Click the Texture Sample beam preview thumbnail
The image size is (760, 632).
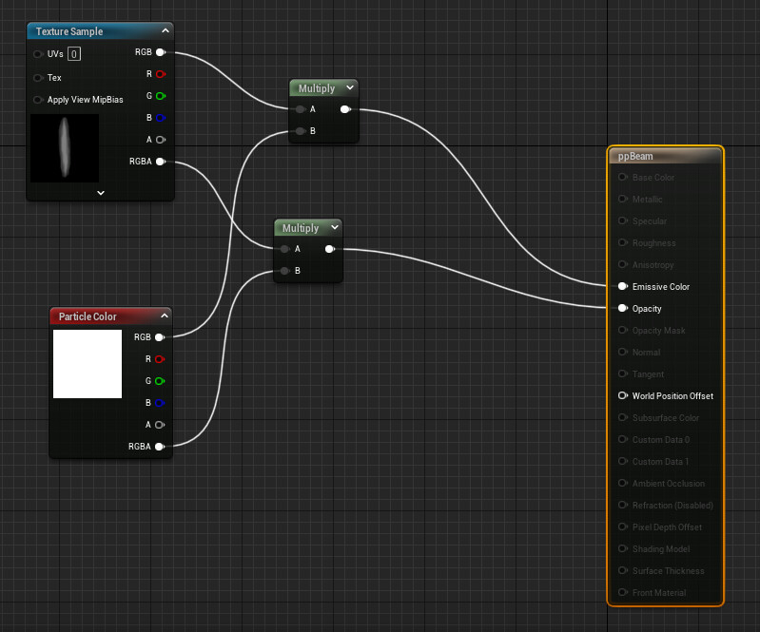pos(65,148)
